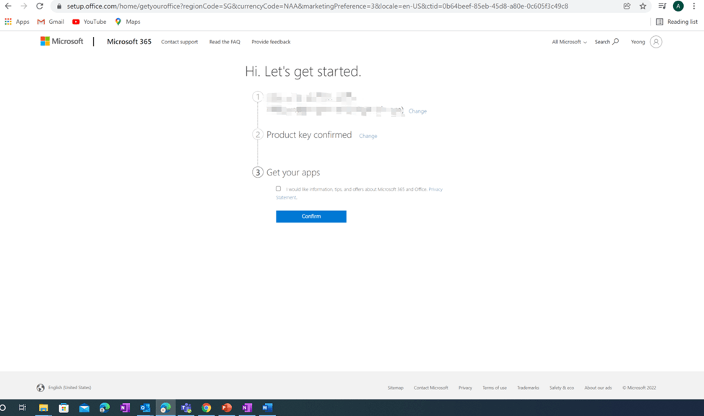Open the Mail app from the taskbar

click(84, 408)
